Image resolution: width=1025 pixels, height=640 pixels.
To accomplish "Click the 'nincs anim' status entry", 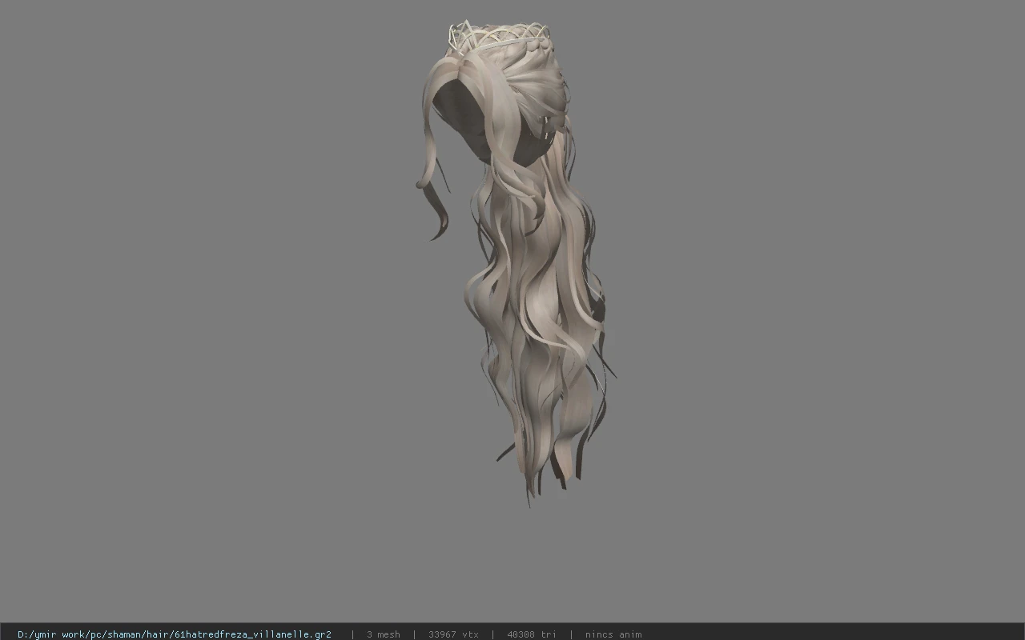I will click(x=613, y=634).
